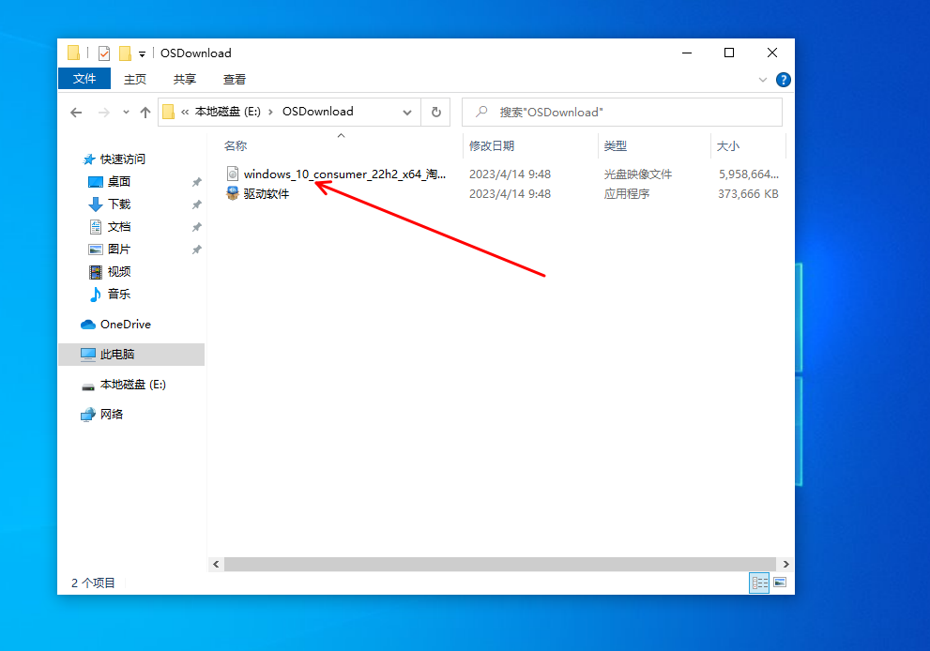Switch to details view layout
The height and width of the screenshot is (651, 930).
tap(759, 583)
